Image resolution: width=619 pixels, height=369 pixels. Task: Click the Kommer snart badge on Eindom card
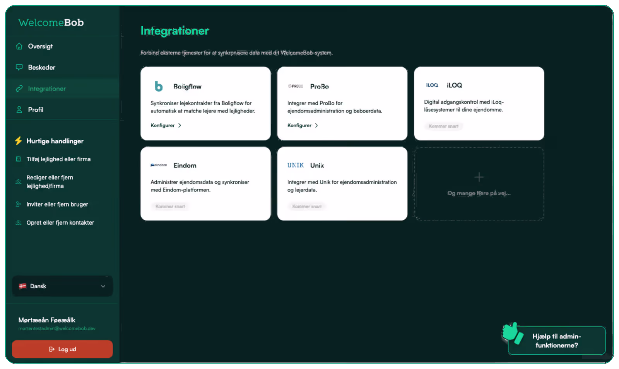pos(170,206)
